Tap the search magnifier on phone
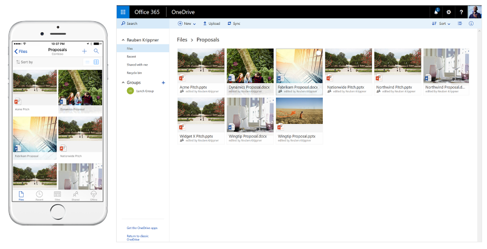This screenshot has width=487, height=249. click(96, 51)
